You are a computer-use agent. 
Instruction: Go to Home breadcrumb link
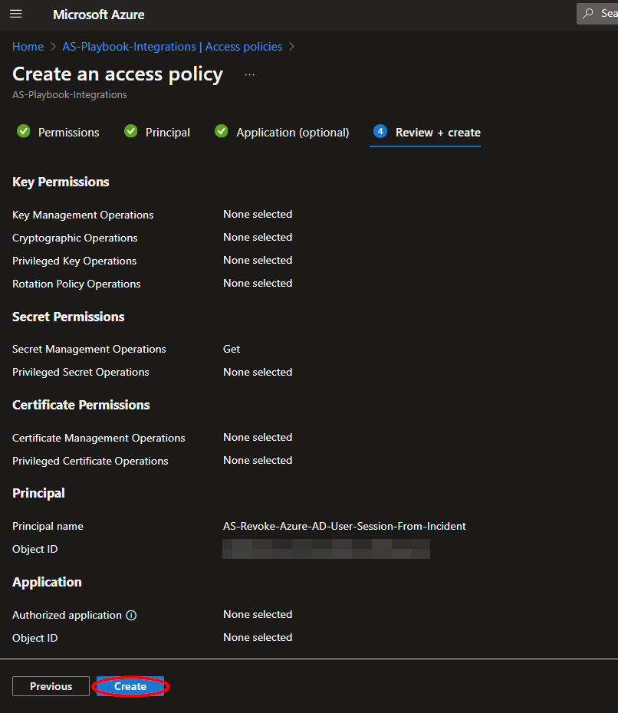[x=28, y=46]
